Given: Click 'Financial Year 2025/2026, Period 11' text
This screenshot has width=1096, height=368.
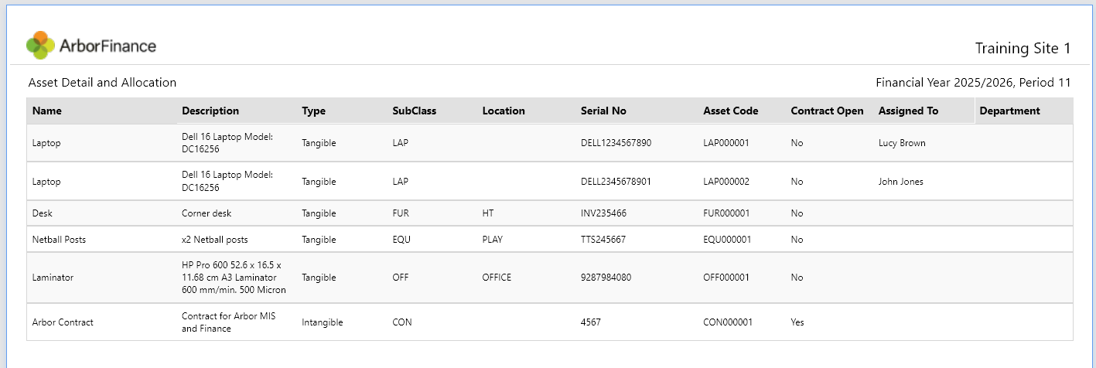Looking at the screenshot, I should pos(973,83).
